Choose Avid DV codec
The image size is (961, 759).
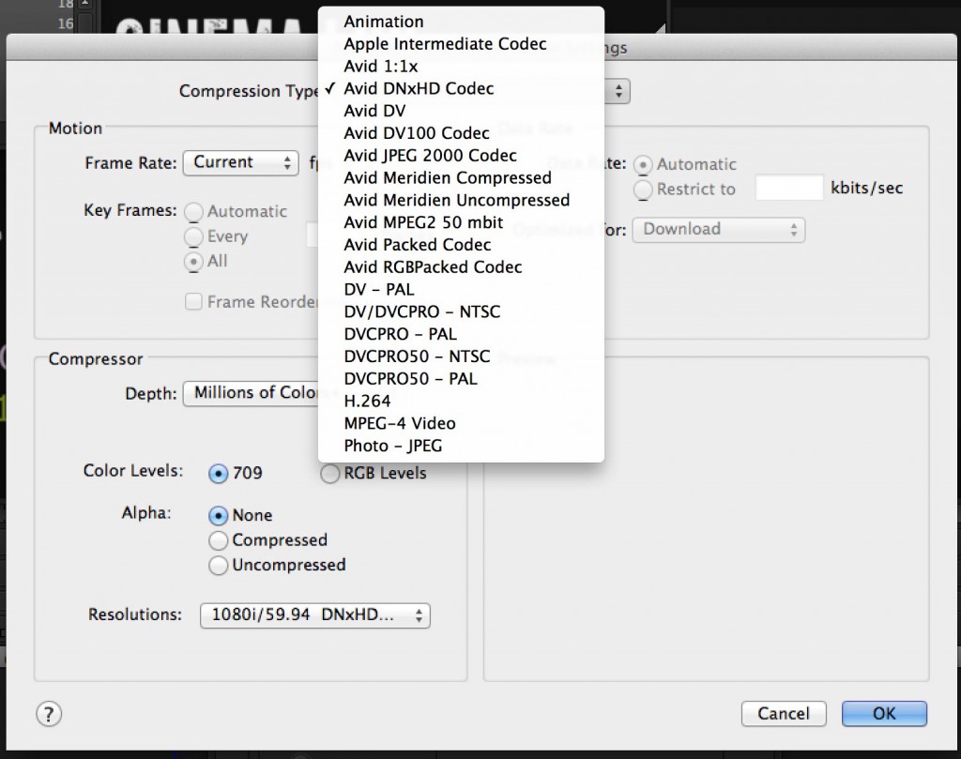point(461,111)
